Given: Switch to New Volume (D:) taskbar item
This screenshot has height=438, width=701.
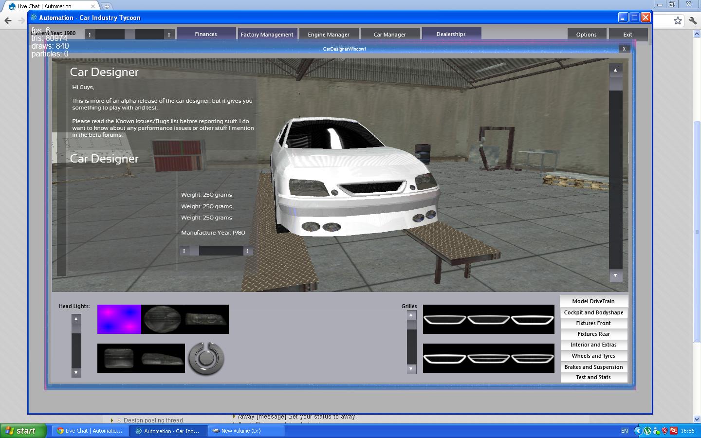Looking at the screenshot, I should pos(246,431).
